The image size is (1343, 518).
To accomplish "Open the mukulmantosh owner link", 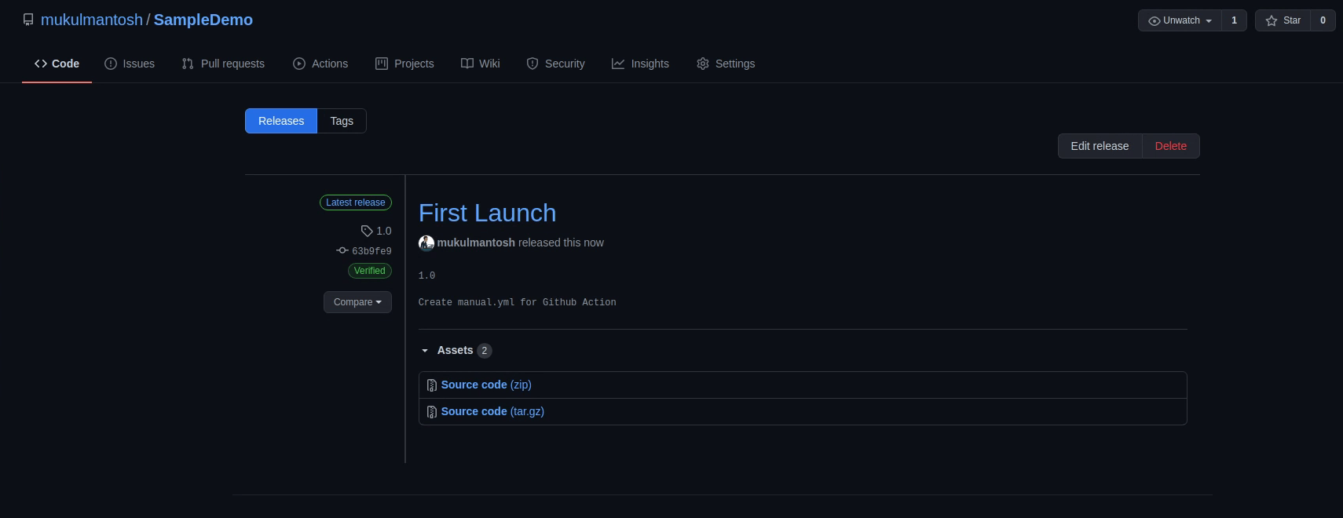I will coord(92,20).
